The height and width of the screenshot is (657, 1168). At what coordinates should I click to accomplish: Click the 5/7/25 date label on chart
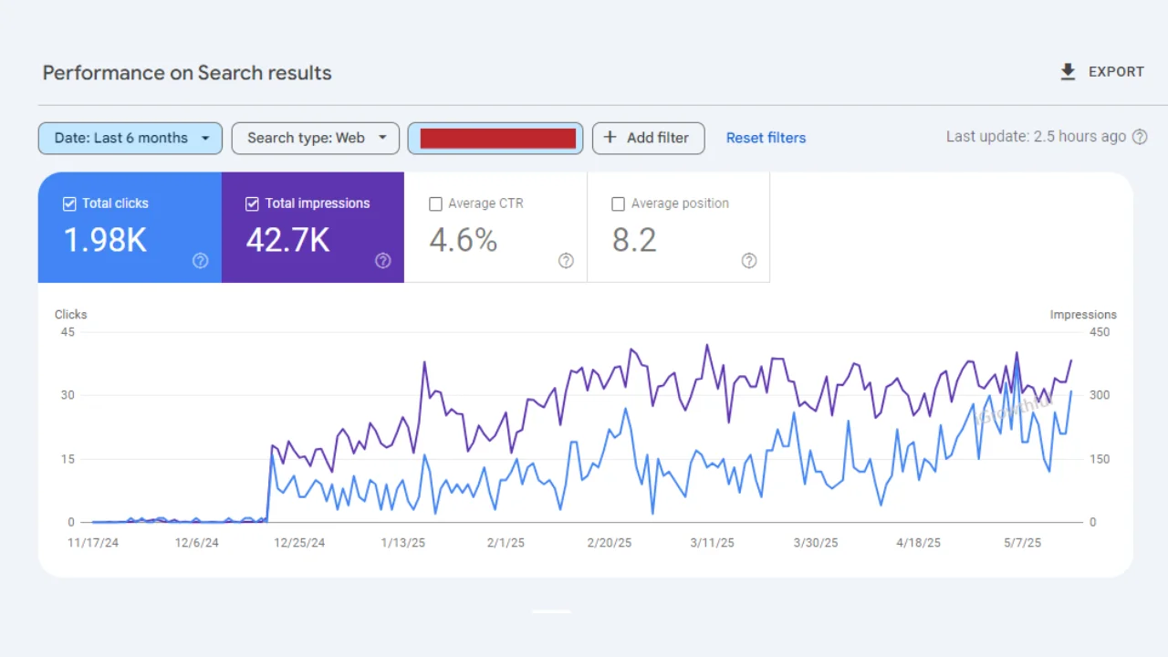pyautogui.click(x=1022, y=543)
